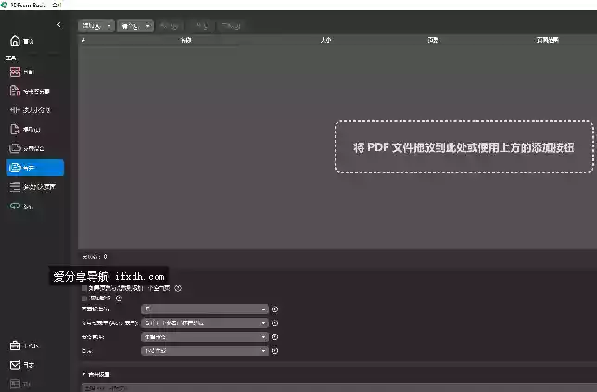Sort by the # column header

[83, 40]
